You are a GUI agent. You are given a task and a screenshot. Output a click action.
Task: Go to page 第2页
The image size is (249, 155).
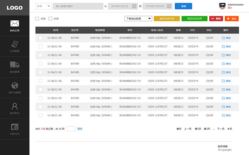coord(207,129)
